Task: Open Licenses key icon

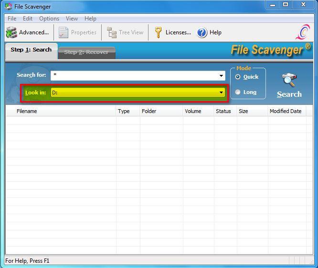Action: pos(158,32)
